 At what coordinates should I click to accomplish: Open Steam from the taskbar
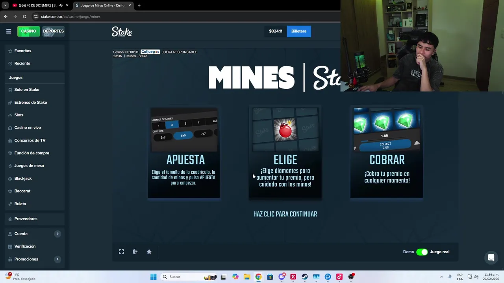[x=305, y=277]
